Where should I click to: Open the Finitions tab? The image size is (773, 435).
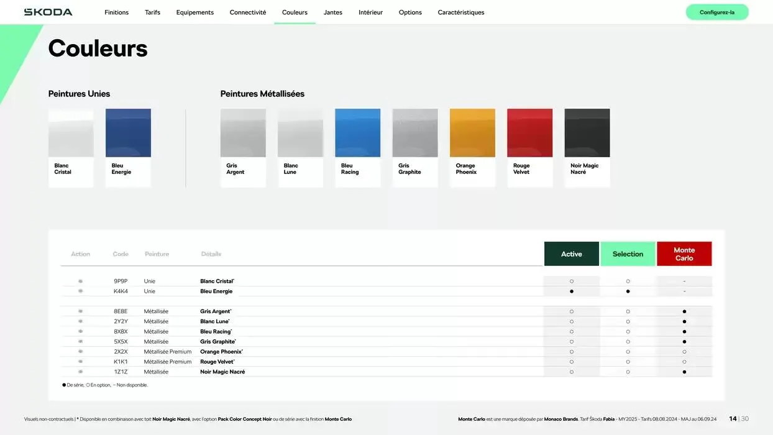click(x=116, y=12)
